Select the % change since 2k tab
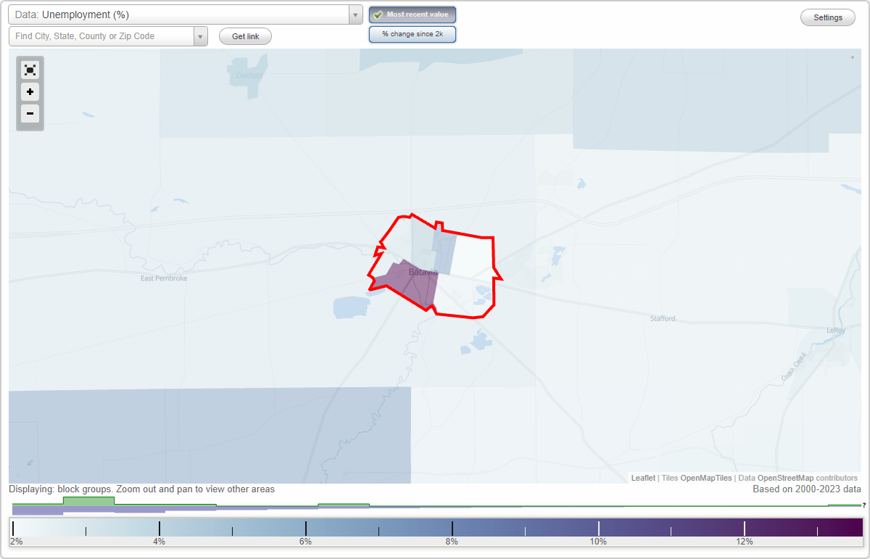Viewport: 870px width, 559px height. [x=412, y=33]
